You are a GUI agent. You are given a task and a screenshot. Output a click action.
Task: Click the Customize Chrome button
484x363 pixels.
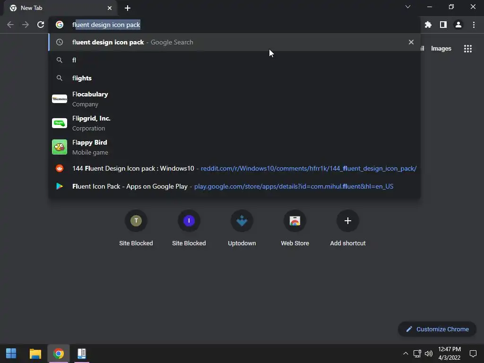coord(437,329)
